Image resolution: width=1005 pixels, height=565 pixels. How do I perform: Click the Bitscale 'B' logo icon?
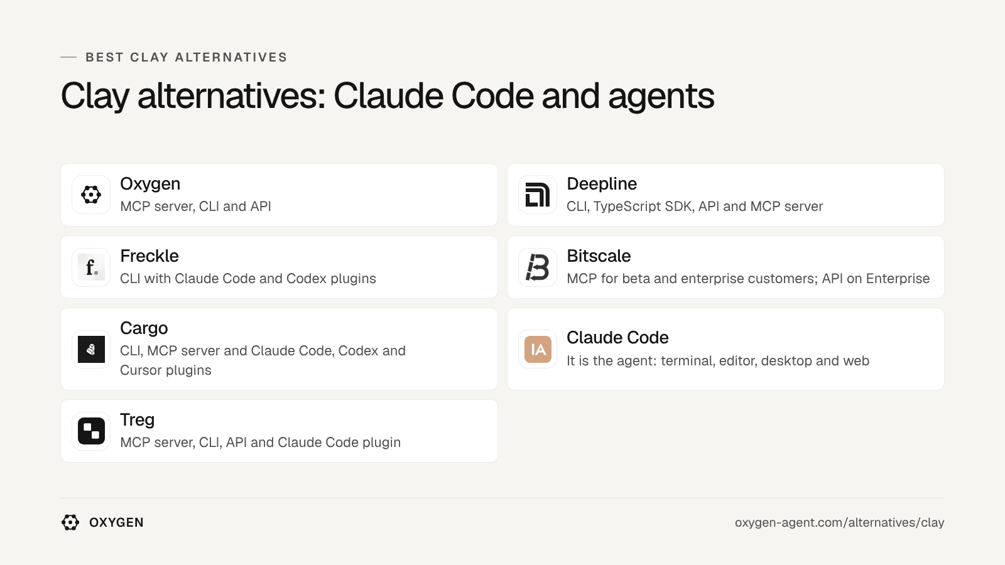[538, 267]
